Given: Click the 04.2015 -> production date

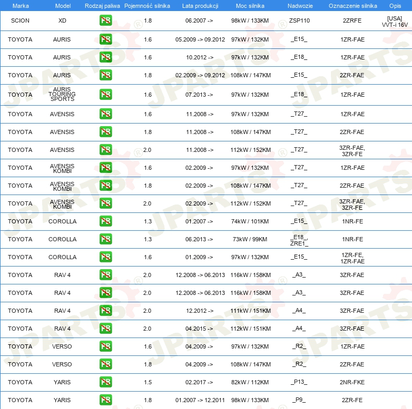Looking at the screenshot, I should 199,328.
